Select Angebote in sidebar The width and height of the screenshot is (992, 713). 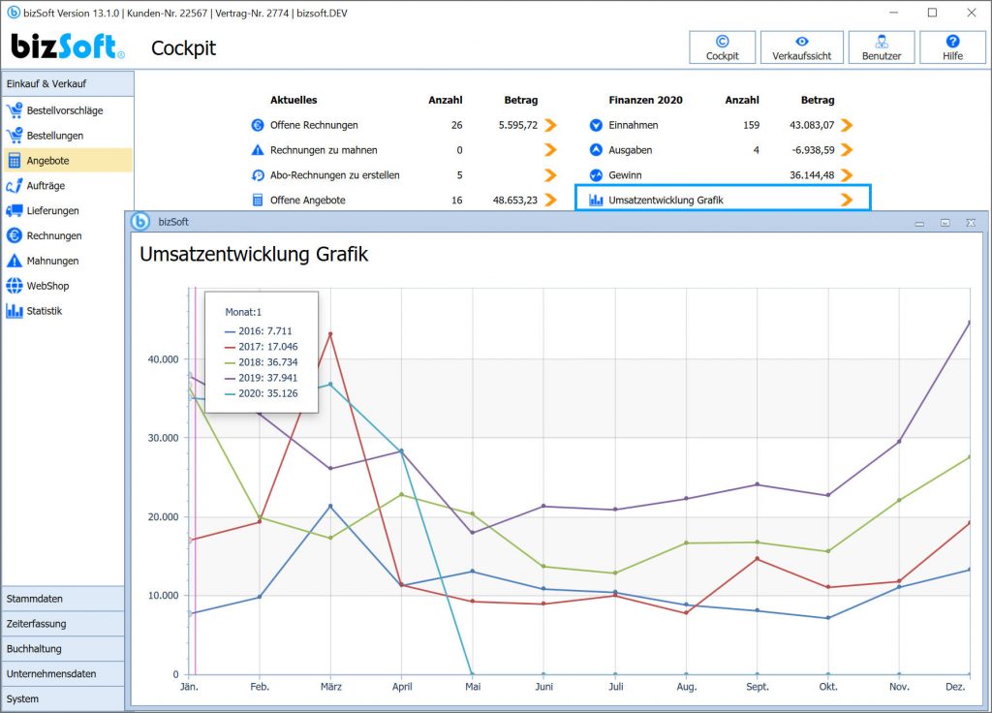(x=67, y=161)
